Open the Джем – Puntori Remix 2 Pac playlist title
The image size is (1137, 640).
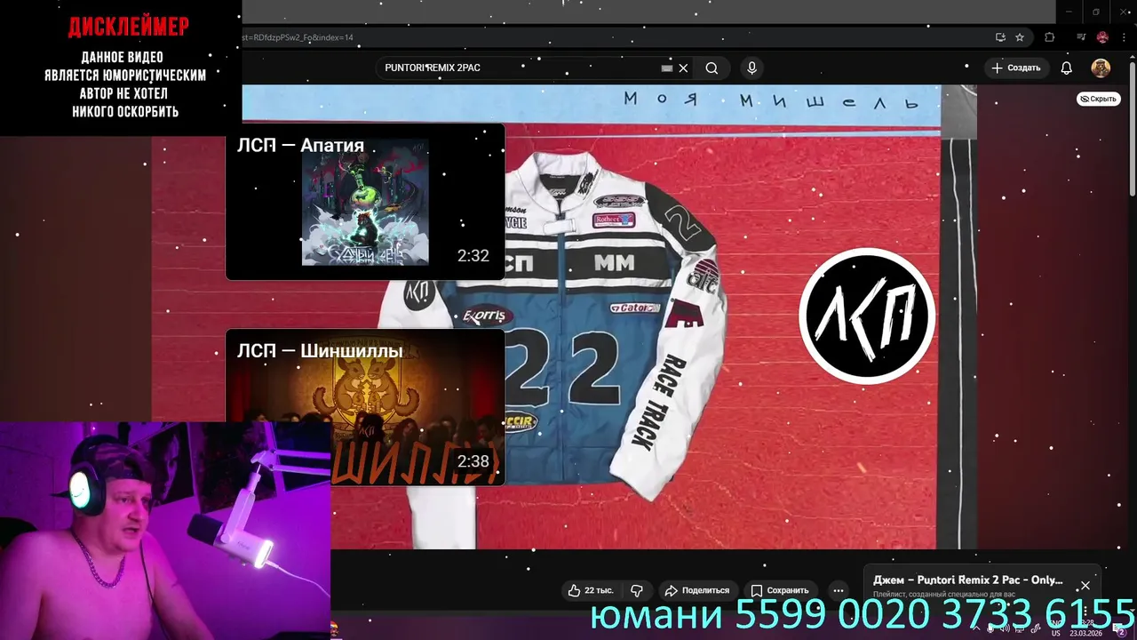(967, 580)
